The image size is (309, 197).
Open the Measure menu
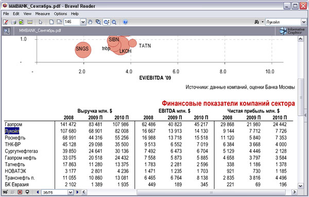(x=43, y=14)
